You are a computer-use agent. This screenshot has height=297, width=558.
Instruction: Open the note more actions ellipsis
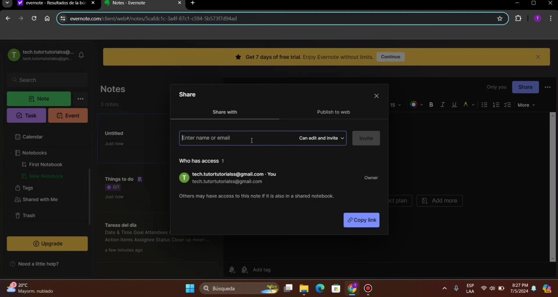(548, 87)
